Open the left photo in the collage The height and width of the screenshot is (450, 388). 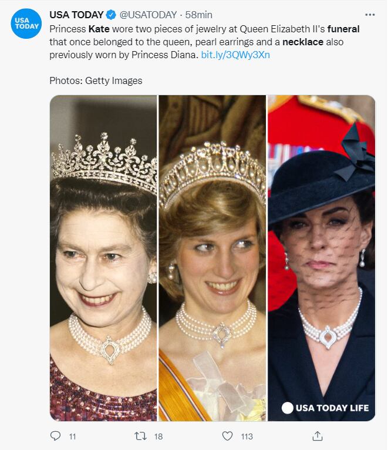103,258
